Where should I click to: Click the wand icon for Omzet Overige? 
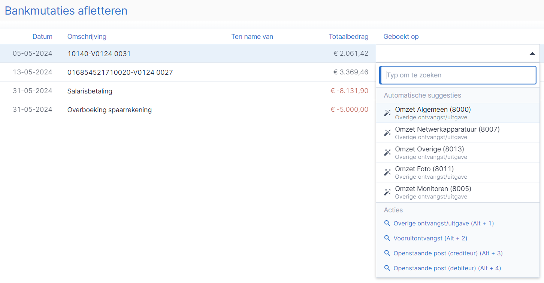(x=387, y=153)
